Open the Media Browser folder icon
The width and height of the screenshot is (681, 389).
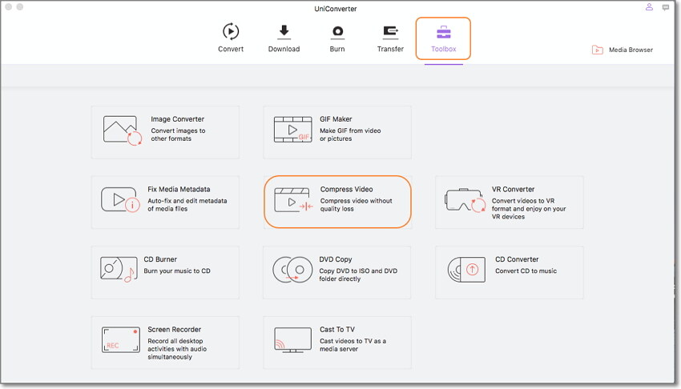point(597,50)
